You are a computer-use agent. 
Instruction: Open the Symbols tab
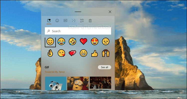[82, 20]
